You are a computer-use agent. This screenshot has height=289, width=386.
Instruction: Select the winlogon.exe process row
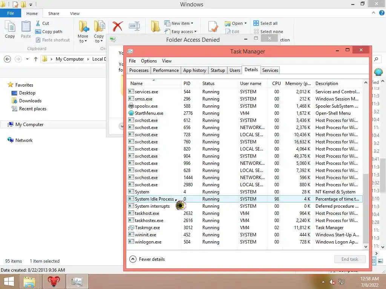(245, 242)
